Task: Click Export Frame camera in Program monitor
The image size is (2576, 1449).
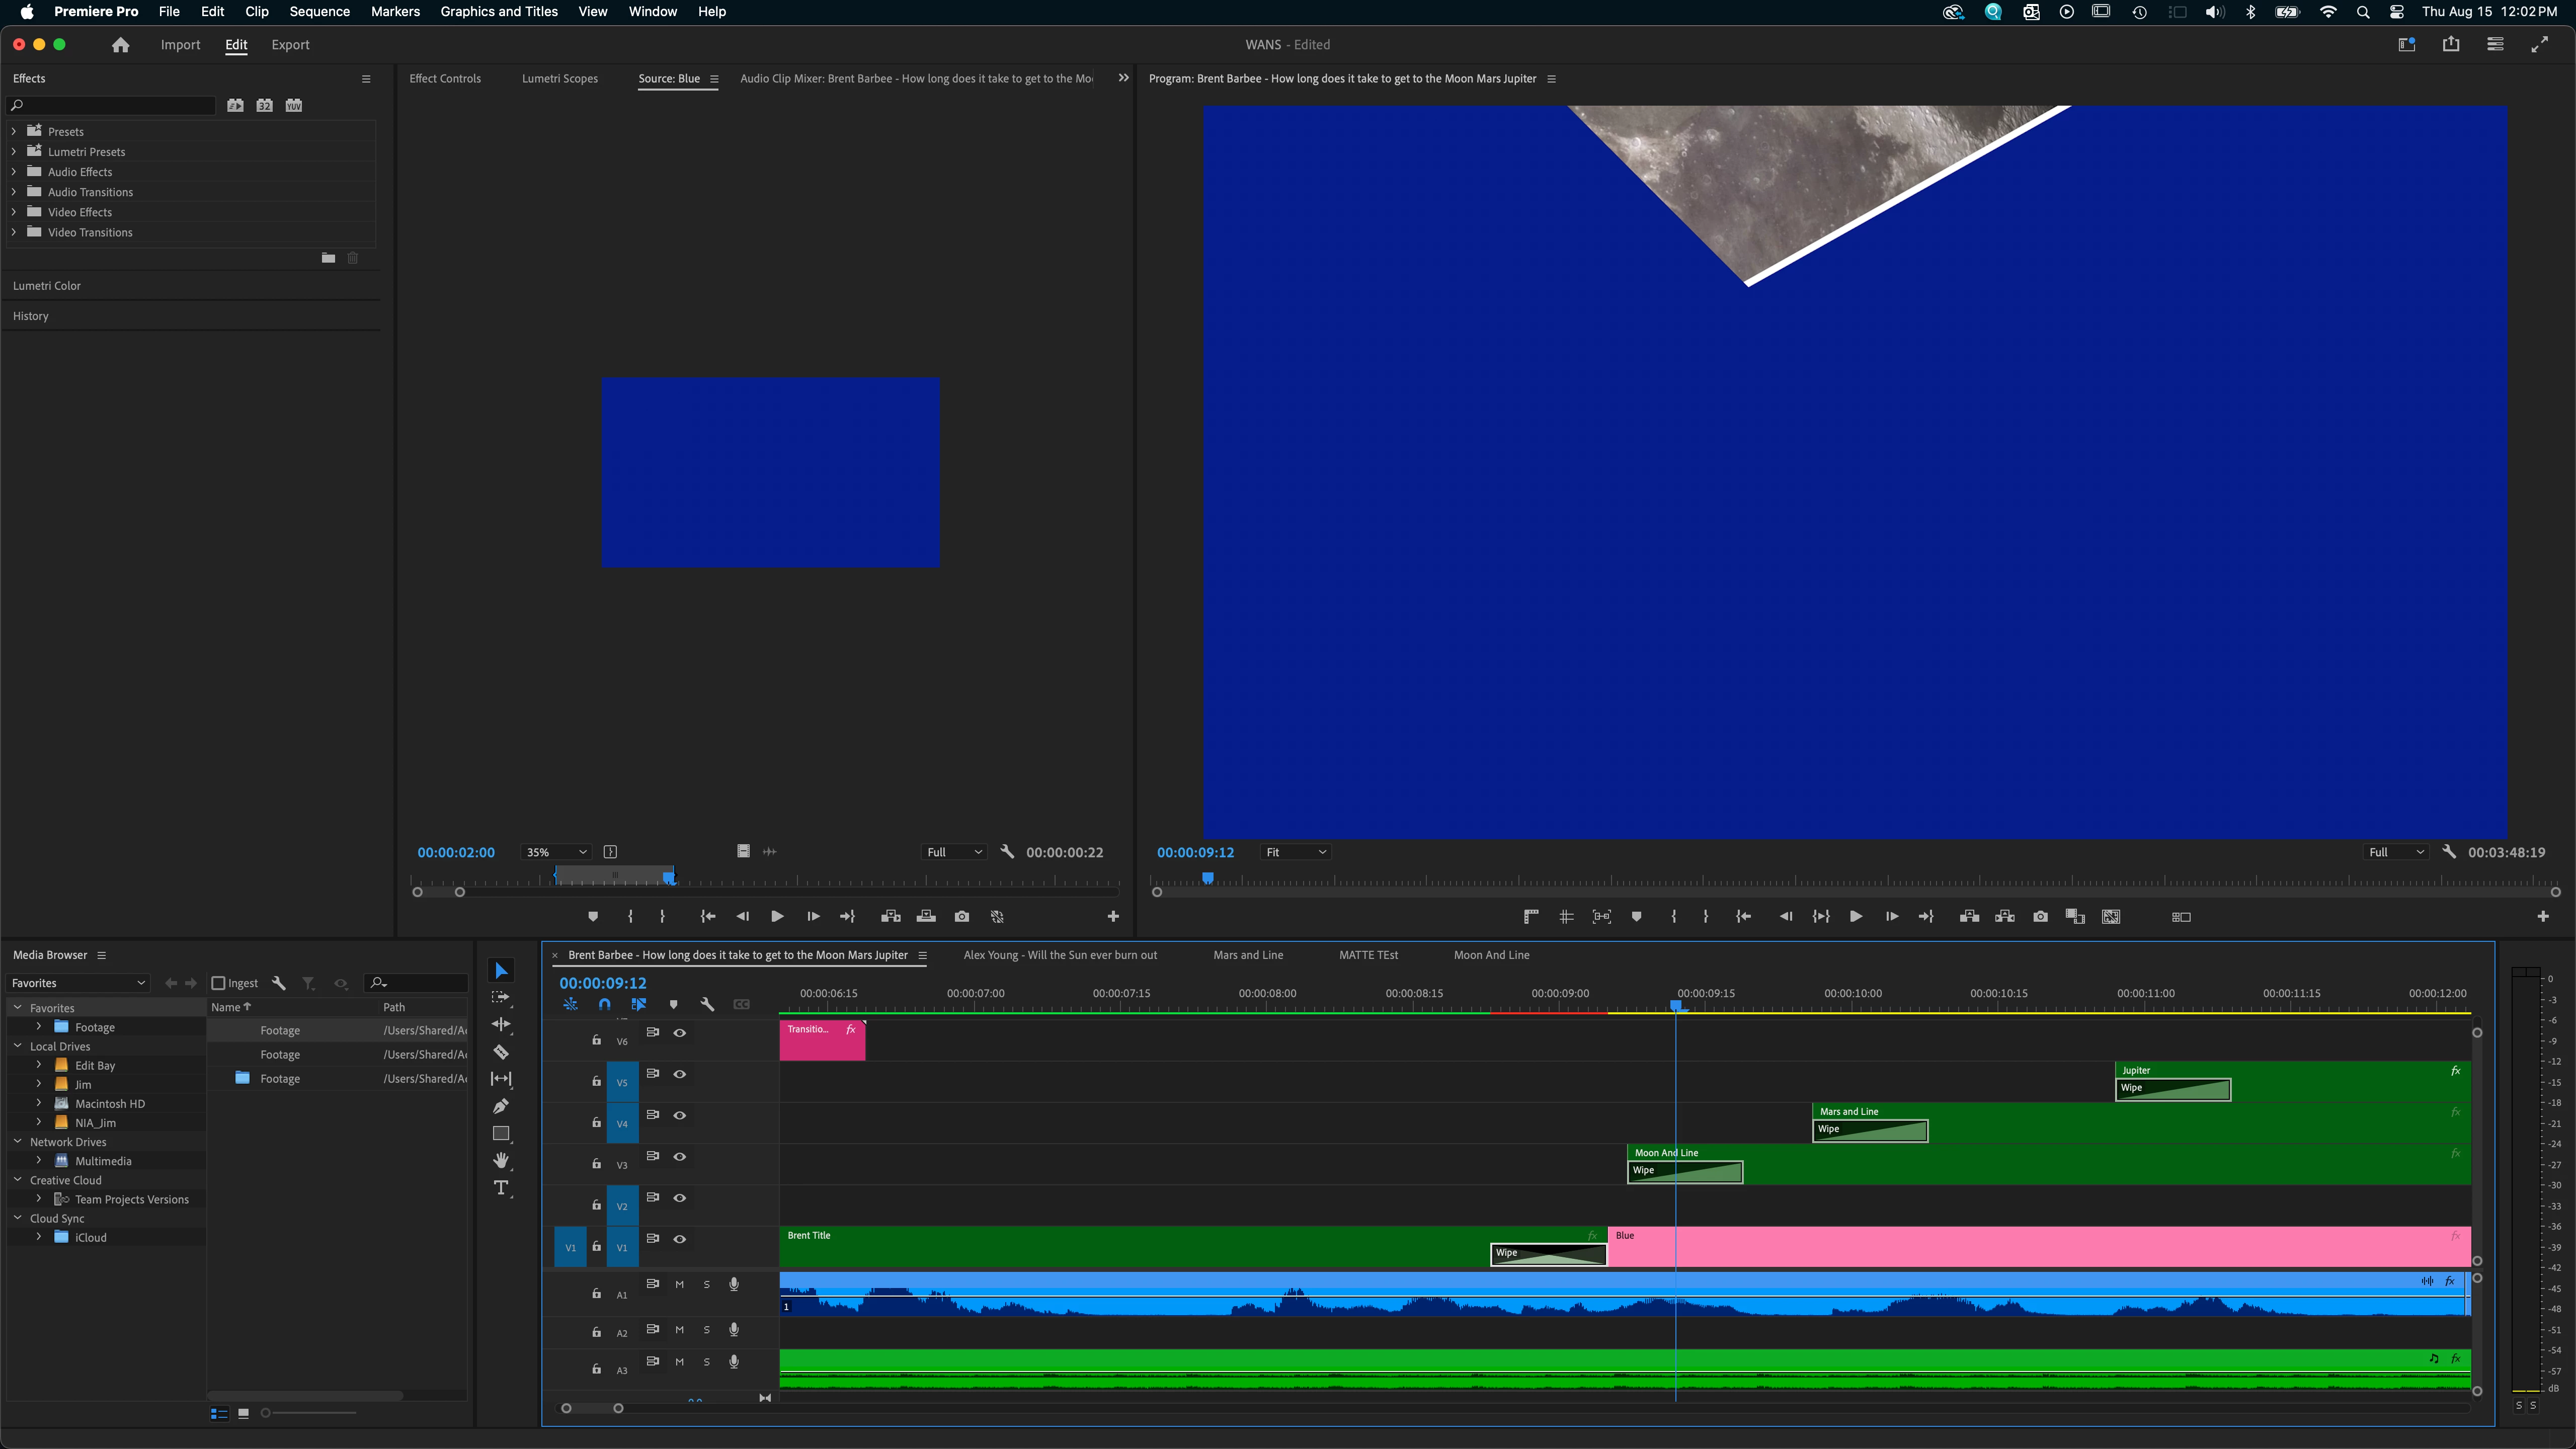Action: click(x=2040, y=916)
